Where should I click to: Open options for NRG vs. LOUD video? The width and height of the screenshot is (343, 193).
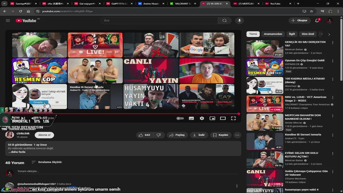pyautogui.click(x=333, y=98)
